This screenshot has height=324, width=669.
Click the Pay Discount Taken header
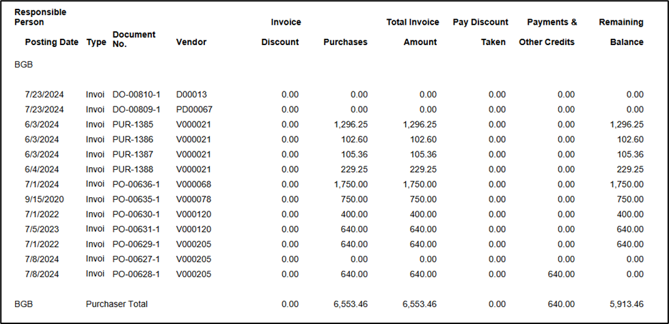click(480, 32)
